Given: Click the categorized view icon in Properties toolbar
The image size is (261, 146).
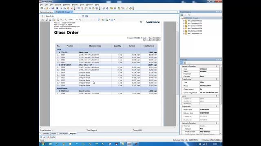Looking at the screenshot, I should [181, 62].
